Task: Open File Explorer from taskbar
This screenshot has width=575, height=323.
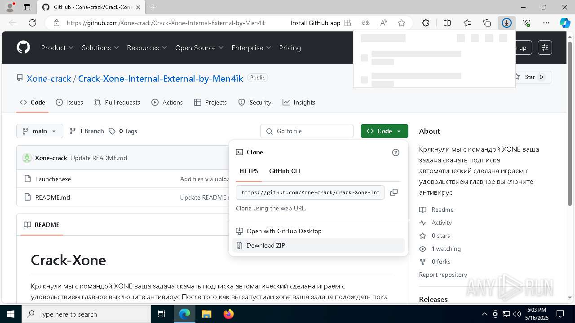Action: pos(206,314)
